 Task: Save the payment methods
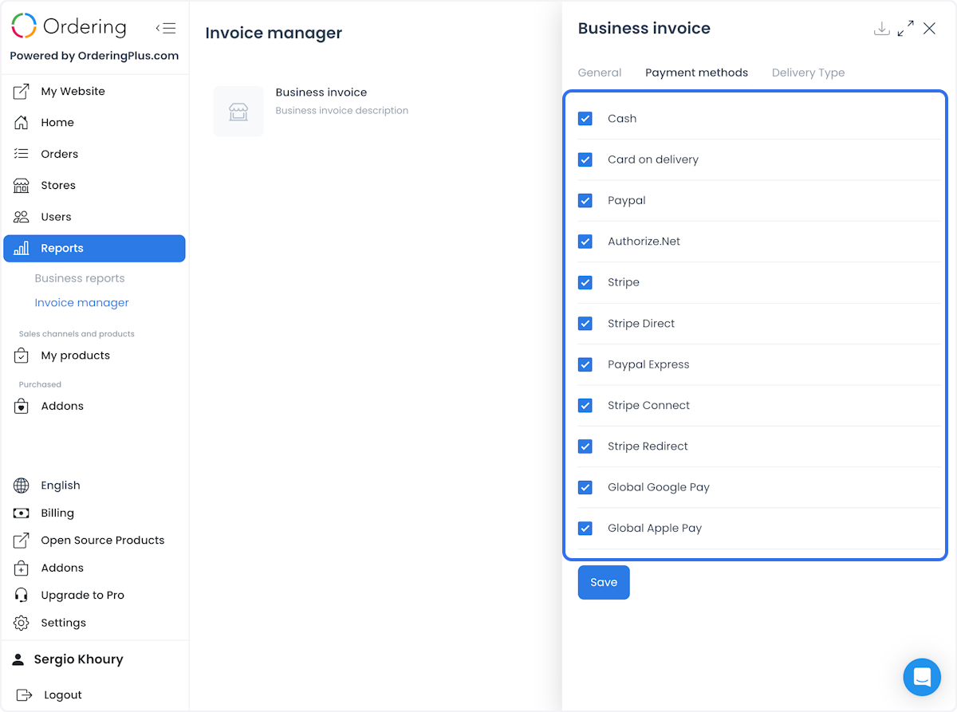[x=604, y=582]
